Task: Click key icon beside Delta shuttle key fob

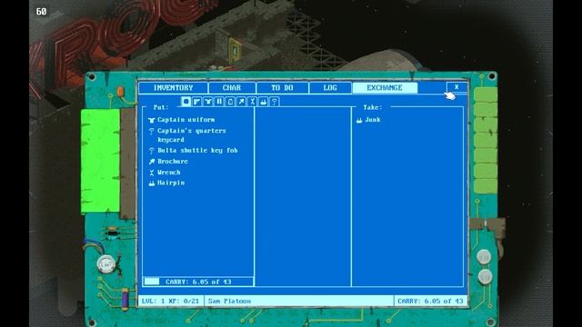Action: point(152,151)
